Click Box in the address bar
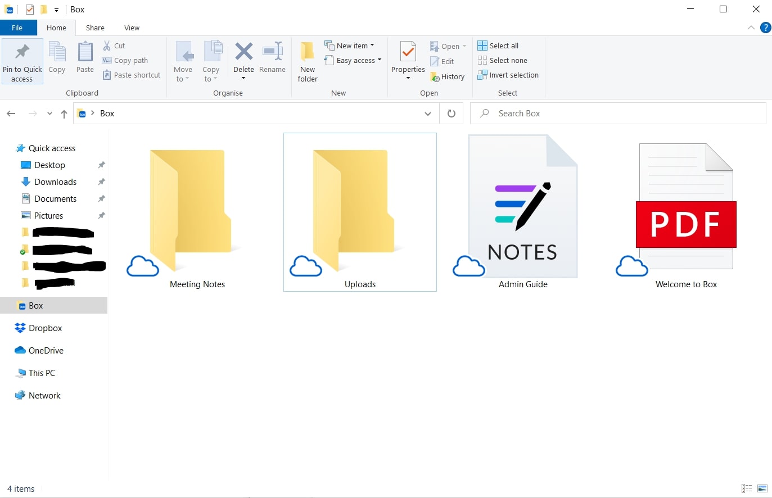This screenshot has width=772, height=498. pos(107,114)
